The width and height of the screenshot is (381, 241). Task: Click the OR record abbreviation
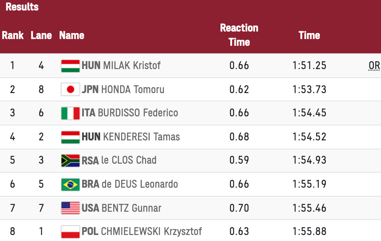click(374, 66)
